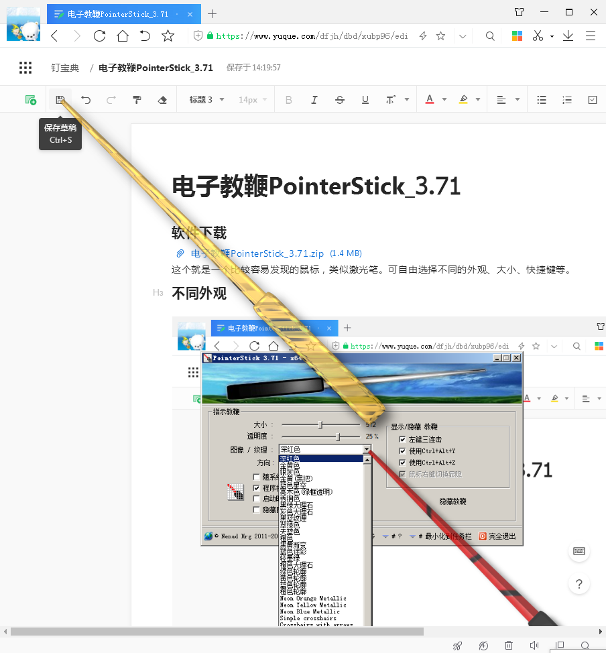Expand the arrow beside superscript icon
Viewport: 606px width, 653px height.
[407, 99]
